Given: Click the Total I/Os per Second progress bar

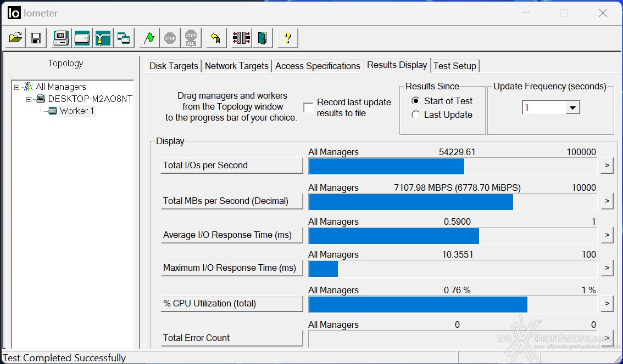Looking at the screenshot, I should [453, 166].
